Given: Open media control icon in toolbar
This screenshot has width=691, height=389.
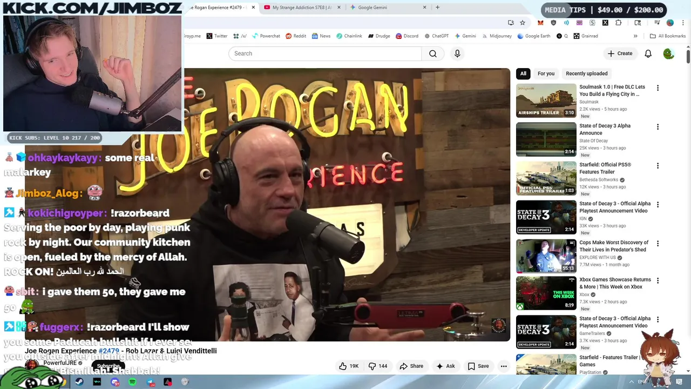Looking at the screenshot, I should click(657, 23).
